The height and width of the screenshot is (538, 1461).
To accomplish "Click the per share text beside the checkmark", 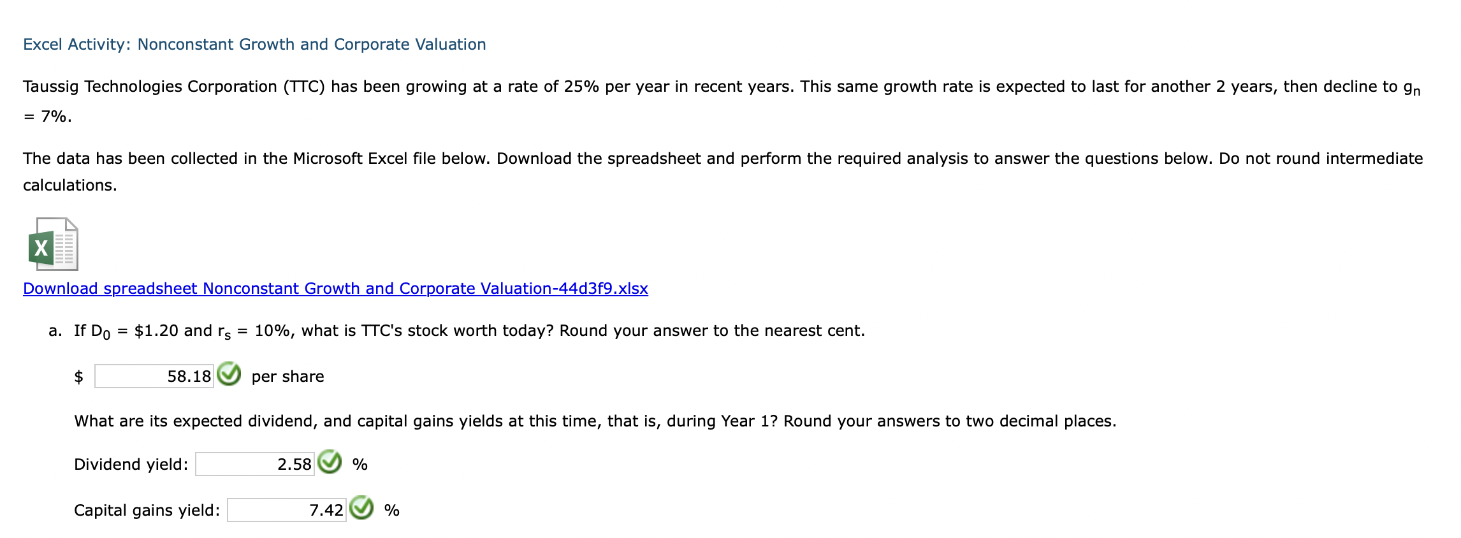I will click(287, 376).
